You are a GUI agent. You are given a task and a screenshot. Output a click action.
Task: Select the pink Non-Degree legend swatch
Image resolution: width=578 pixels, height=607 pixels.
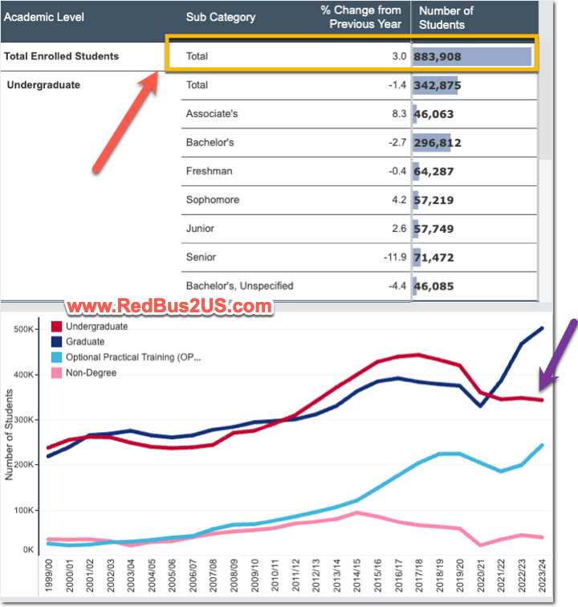click(57, 373)
